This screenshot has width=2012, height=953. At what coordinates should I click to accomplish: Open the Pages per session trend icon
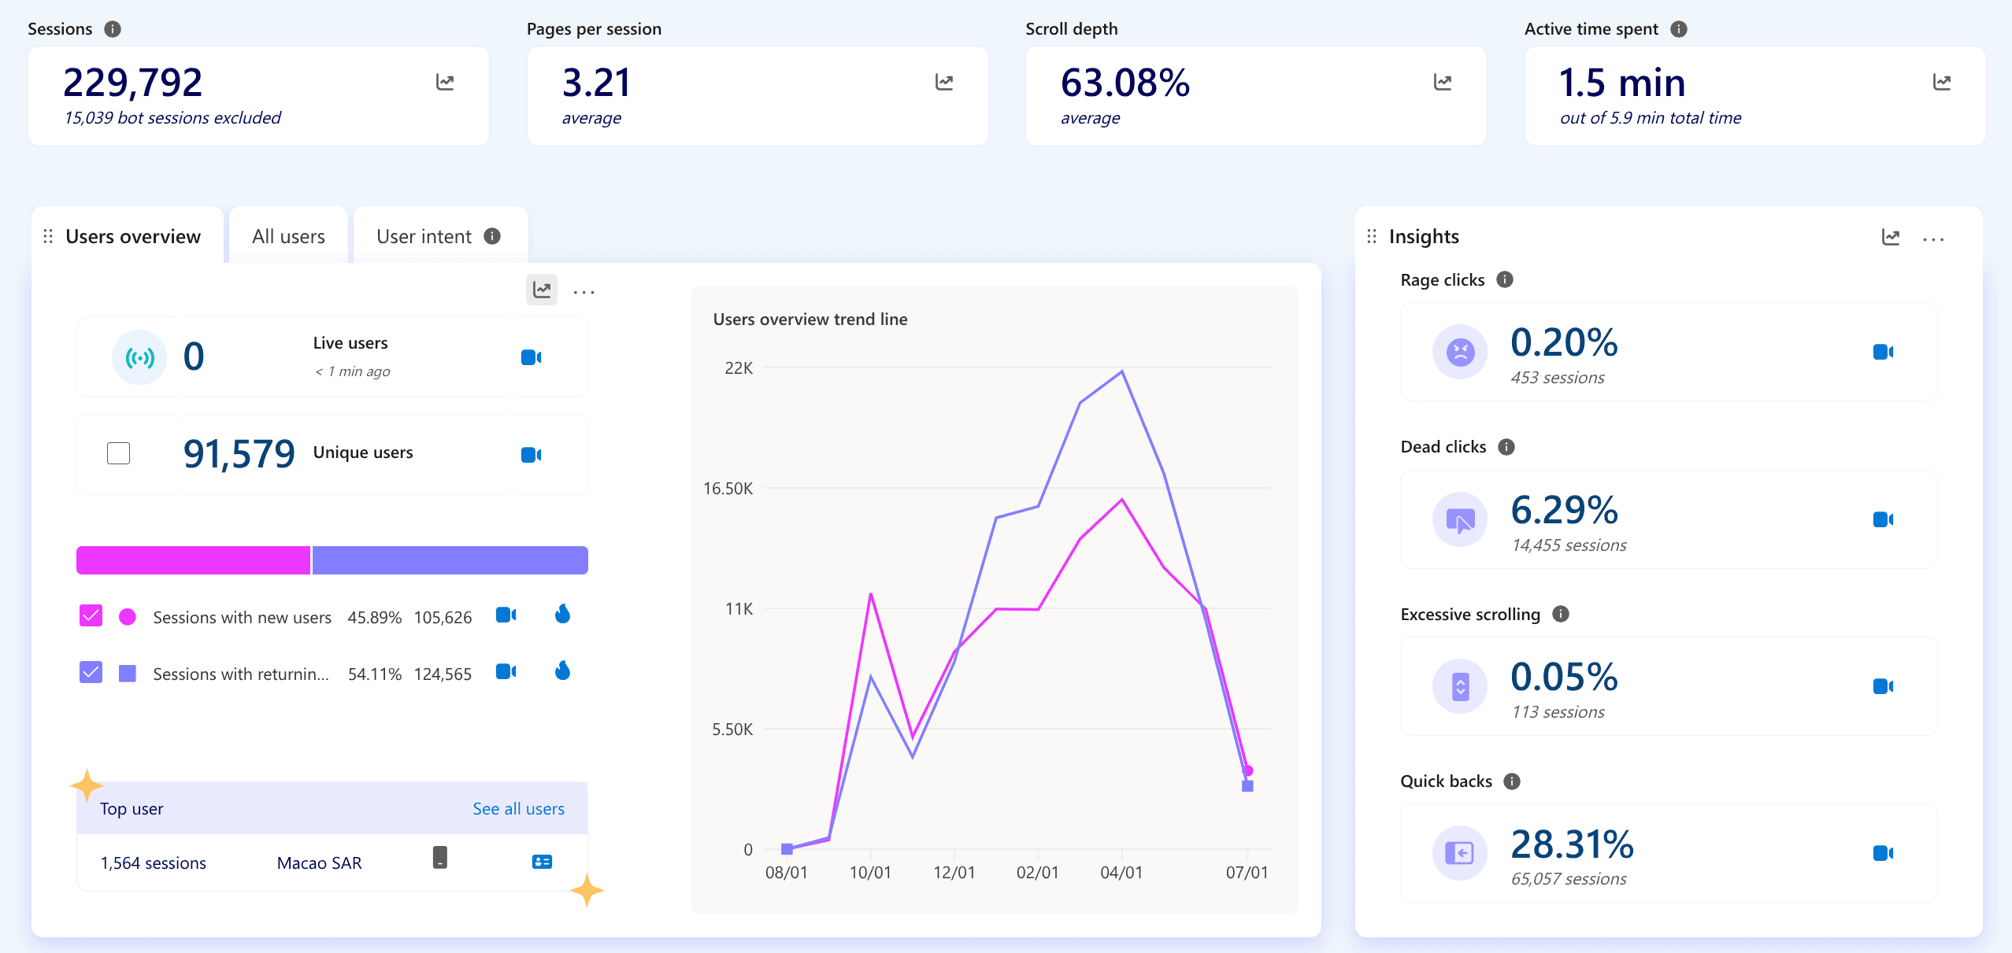(944, 82)
